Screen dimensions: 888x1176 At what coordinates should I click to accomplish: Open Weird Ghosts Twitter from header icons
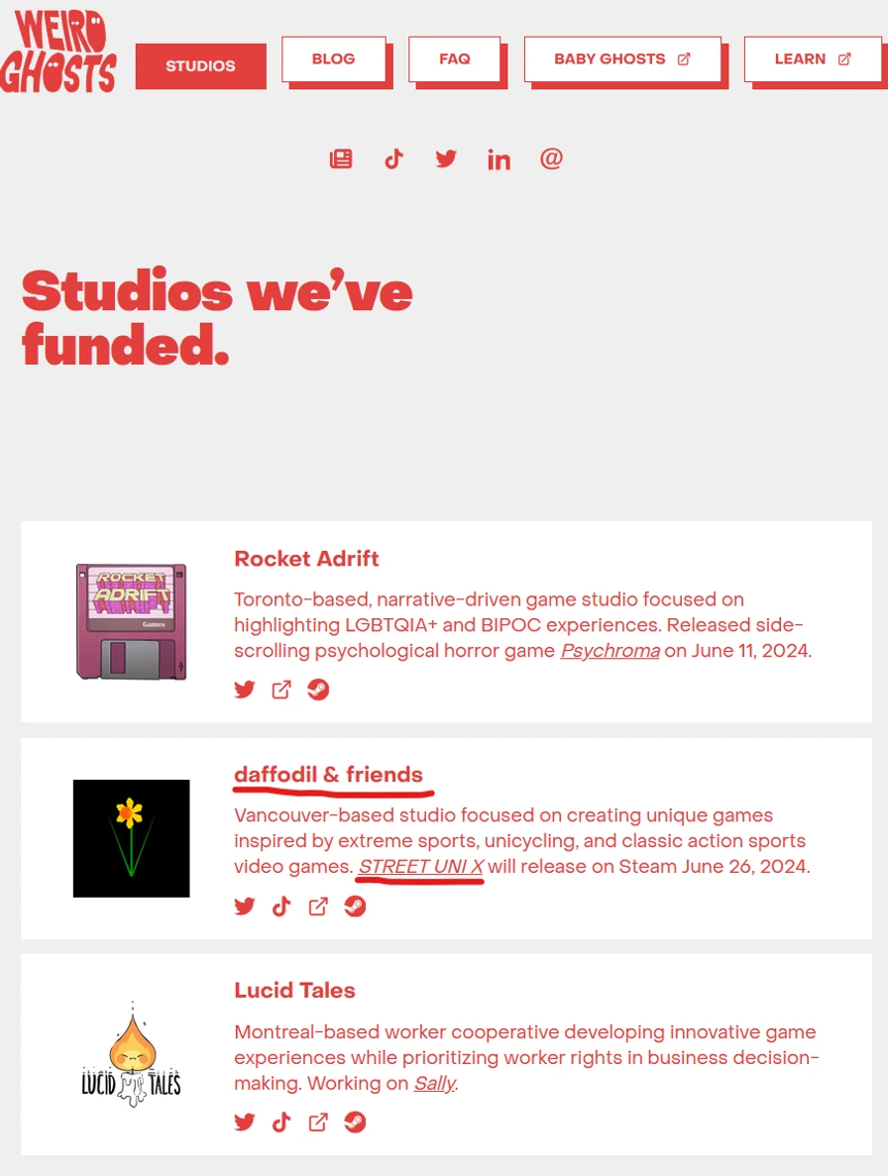tap(446, 159)
